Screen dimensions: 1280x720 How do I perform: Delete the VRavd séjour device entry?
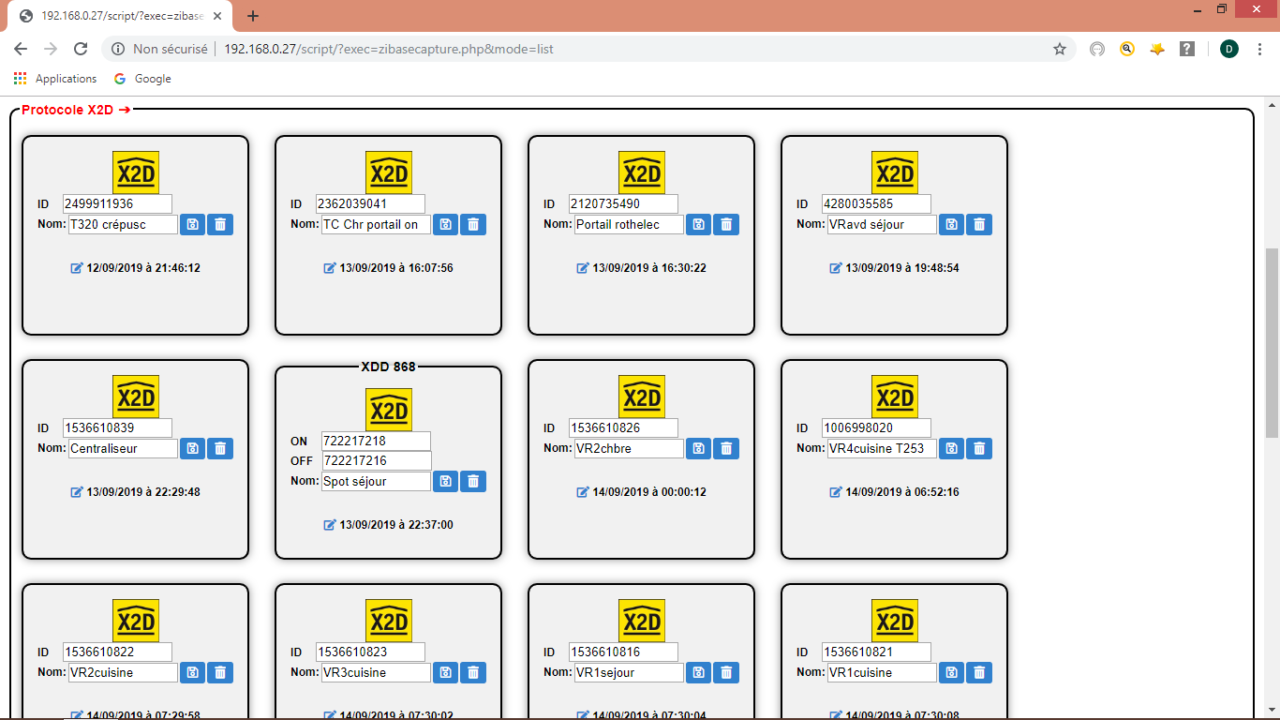point(979,224)
